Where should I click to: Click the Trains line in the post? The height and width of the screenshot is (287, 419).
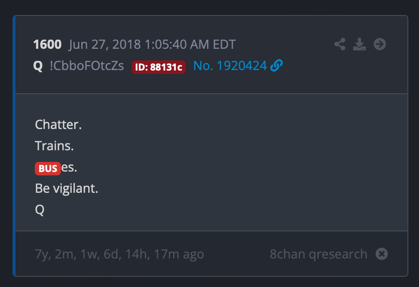pos(54,145)
